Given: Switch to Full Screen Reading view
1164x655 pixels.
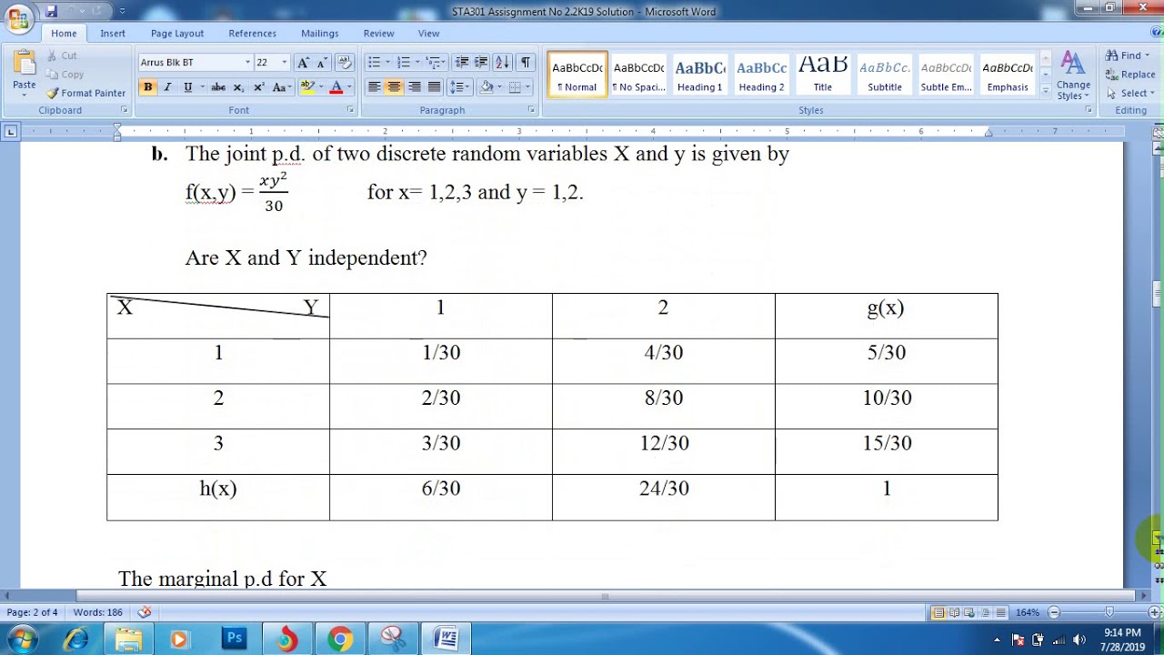Looking at the screenshot, I should [x=954, y=612].
